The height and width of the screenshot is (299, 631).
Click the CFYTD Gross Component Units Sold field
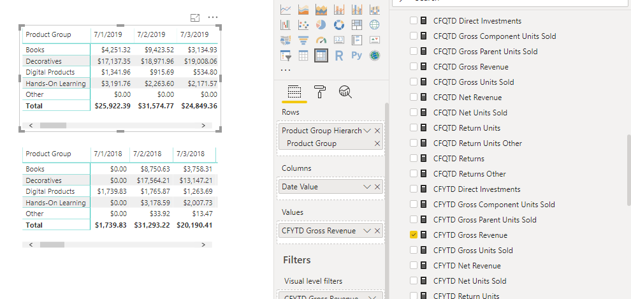point(494,204)
